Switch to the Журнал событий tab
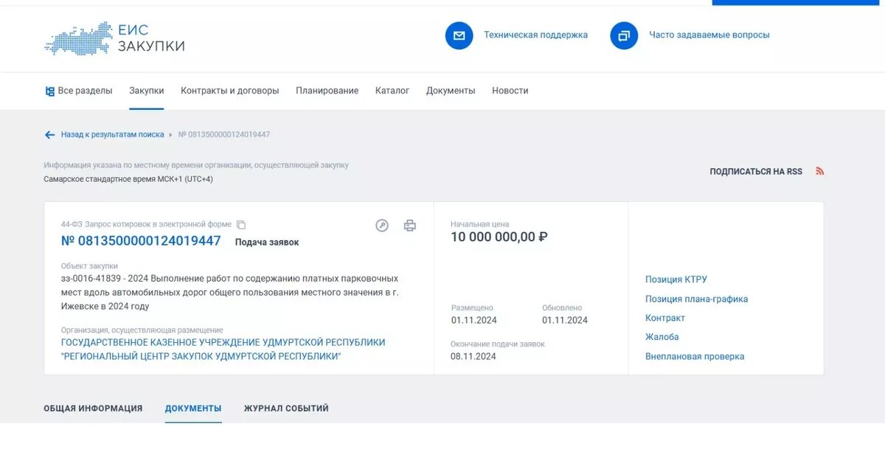 [x=285, y=408]
